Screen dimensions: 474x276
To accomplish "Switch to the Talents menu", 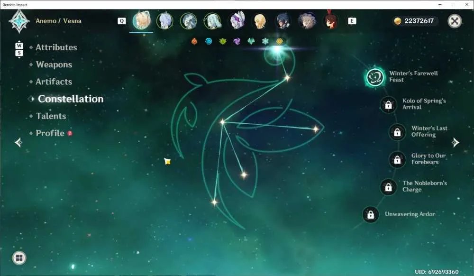I will (51, 116).
